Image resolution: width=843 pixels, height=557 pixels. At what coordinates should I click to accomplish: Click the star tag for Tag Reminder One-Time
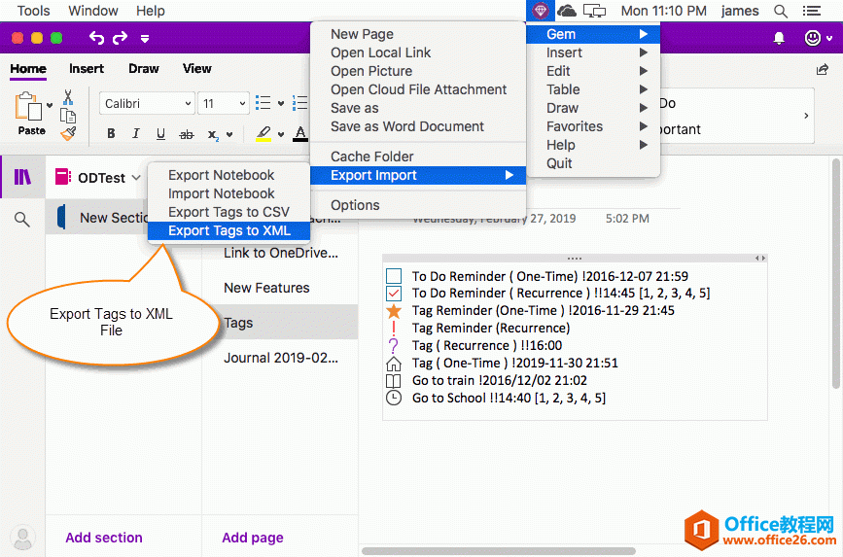point(394,310)
